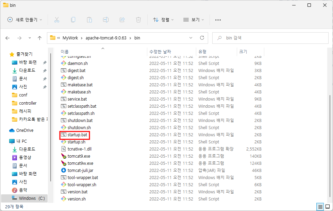Select the tomcat9w.exe file icon
The image size is (333, 211).
(64, 163)
